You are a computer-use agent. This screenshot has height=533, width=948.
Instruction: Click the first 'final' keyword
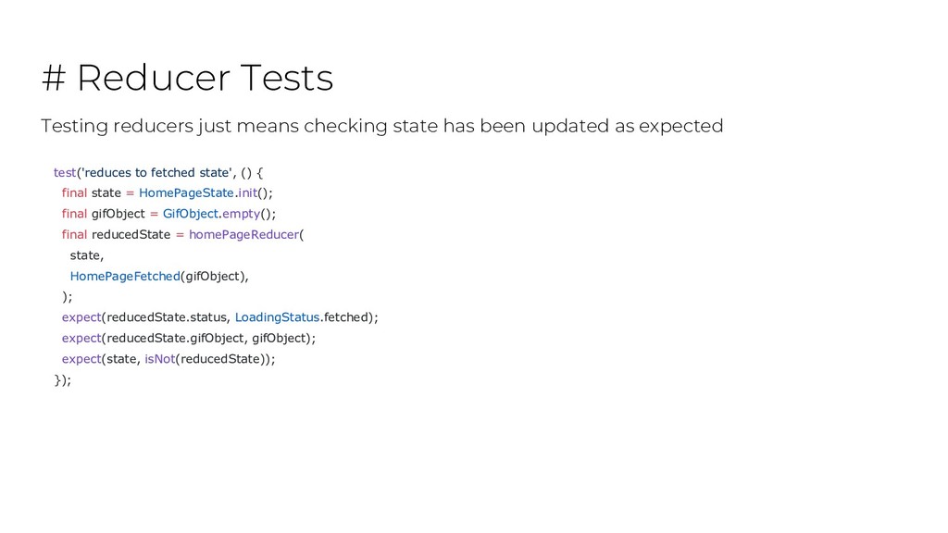[74, 192]
